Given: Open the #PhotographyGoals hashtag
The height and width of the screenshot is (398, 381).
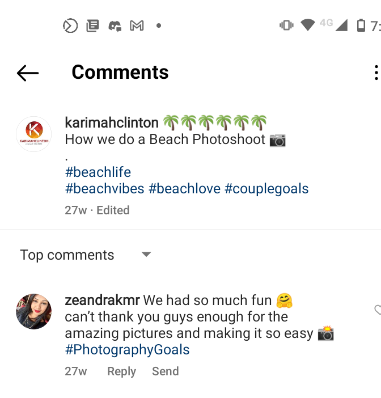Looking at the screenshot, I should coord(127,350).
